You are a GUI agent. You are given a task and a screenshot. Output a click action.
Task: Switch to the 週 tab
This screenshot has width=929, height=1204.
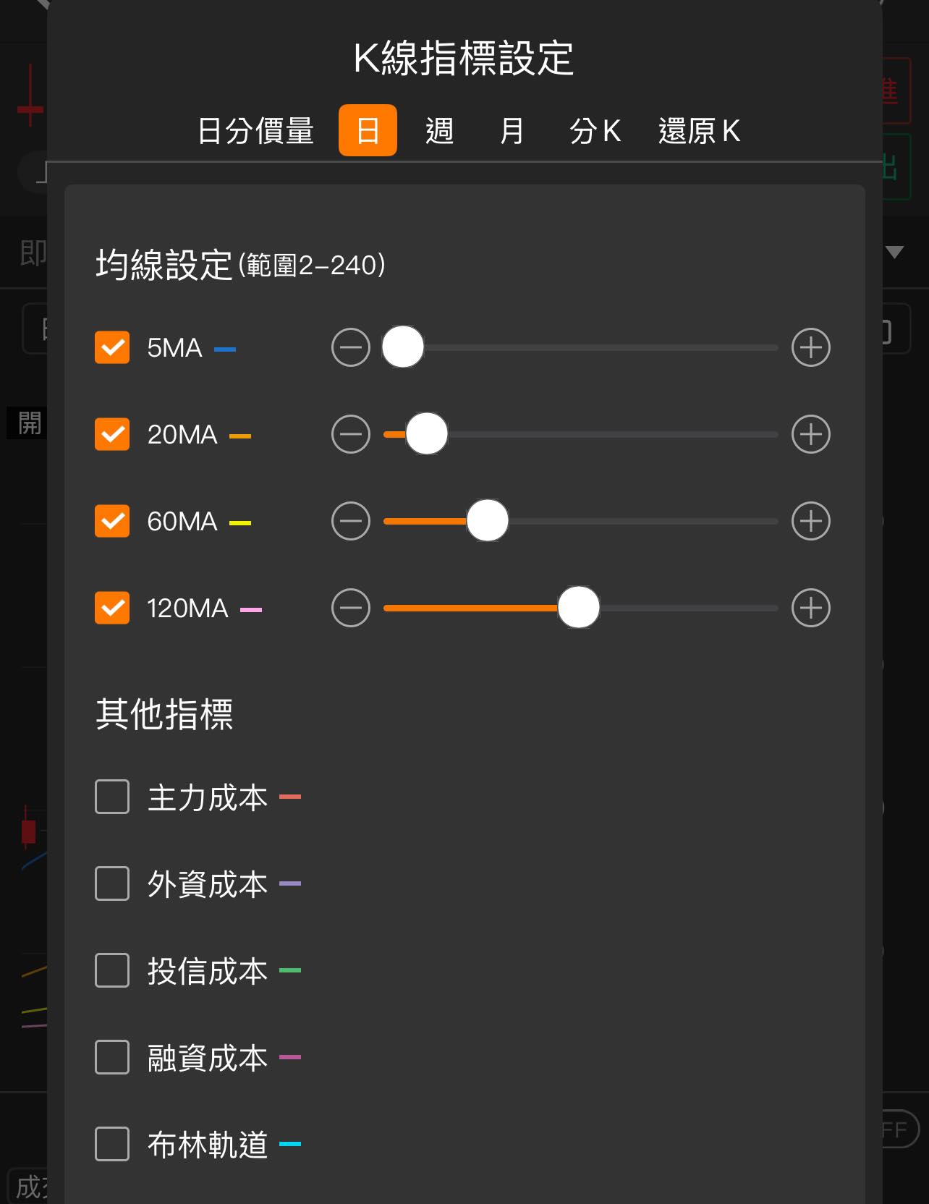438,130
